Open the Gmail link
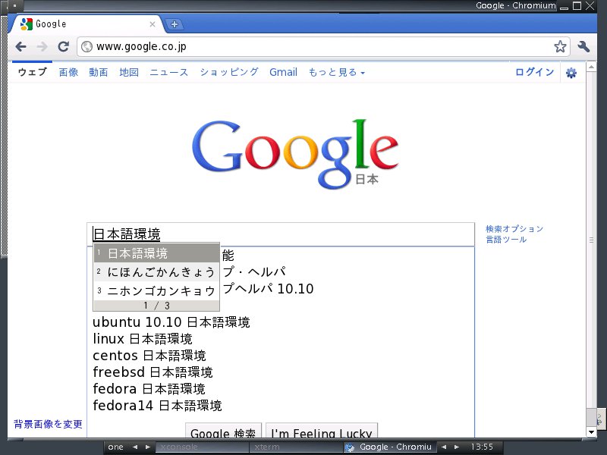The width and height of the screenshot is (607, 455). click(283, 72)
